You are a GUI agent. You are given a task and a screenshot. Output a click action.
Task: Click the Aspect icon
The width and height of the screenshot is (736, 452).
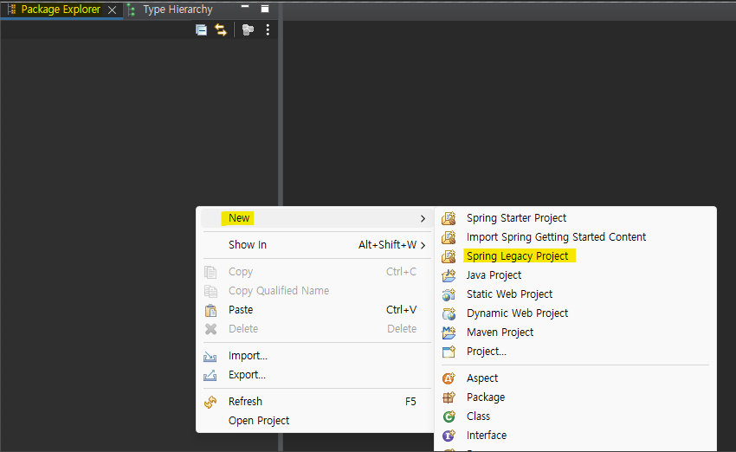click(x=449, y=378)
